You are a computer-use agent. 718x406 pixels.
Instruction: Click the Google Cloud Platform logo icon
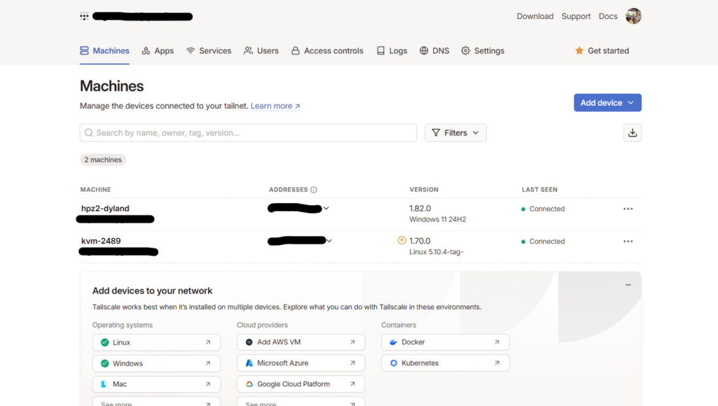tap(249, 384)
